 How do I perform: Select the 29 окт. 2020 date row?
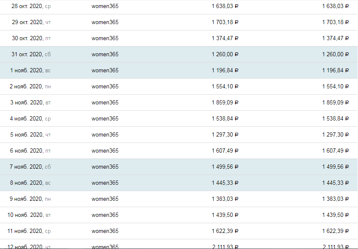tap(31, 22)
